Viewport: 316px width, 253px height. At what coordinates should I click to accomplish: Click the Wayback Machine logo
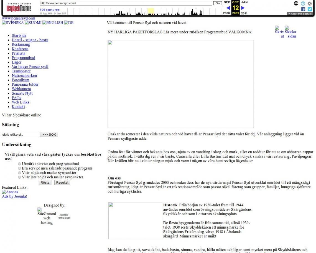point(19,7)
